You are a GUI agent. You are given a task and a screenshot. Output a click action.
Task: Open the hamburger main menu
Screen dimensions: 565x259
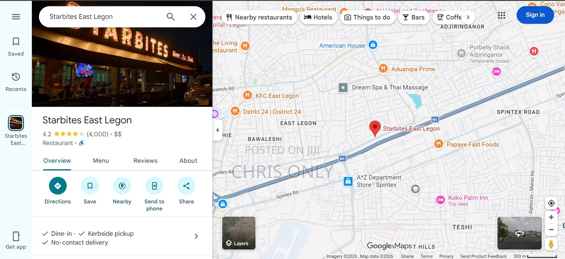[x=16, y=17]
